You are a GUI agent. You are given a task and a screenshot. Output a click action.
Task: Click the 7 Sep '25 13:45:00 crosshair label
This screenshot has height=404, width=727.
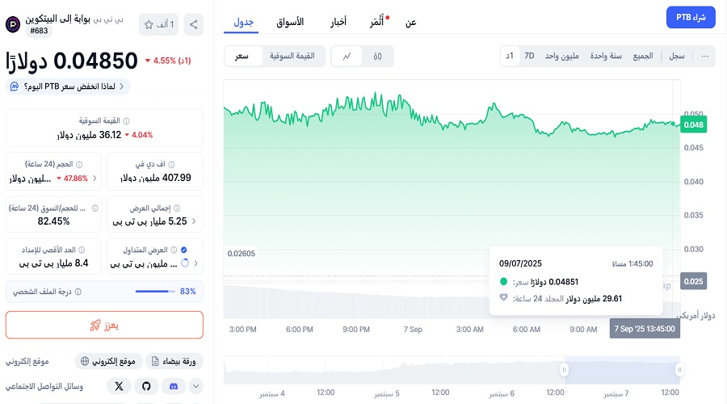pos(645,329)
